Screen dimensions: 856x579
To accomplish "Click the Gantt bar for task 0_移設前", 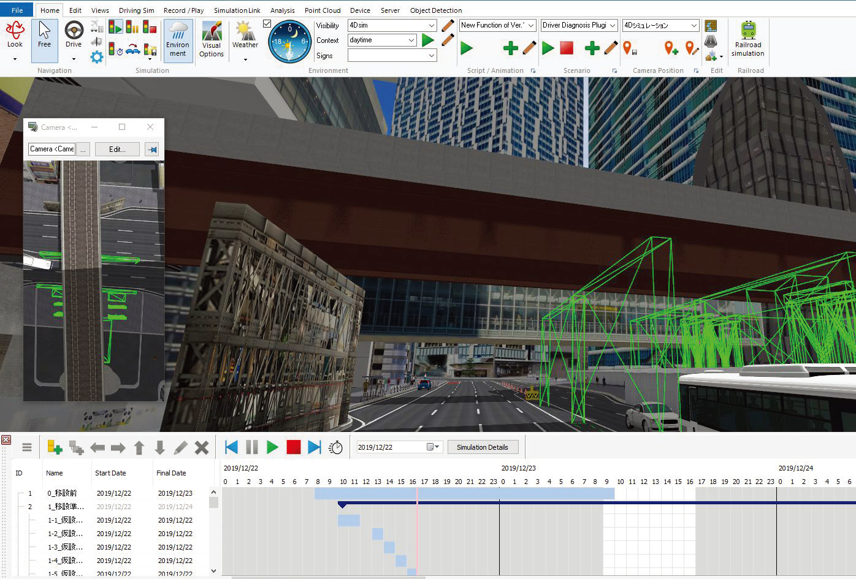I will pos(464,493).
